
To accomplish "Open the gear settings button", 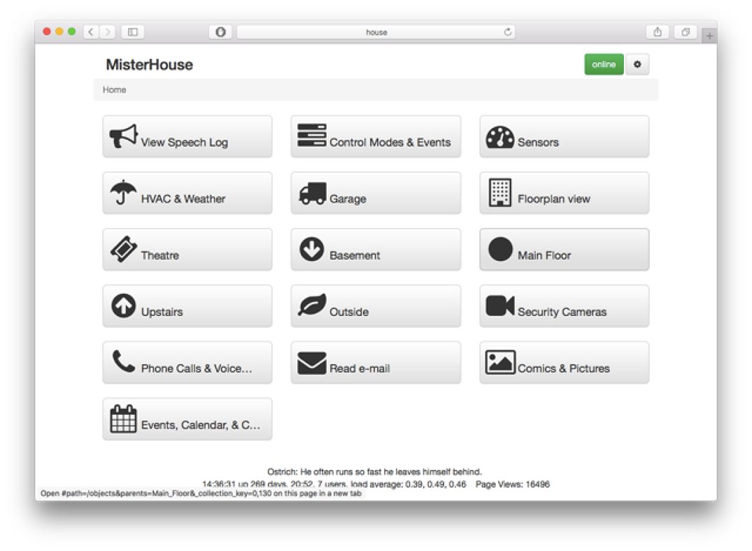I will point(637,64).
